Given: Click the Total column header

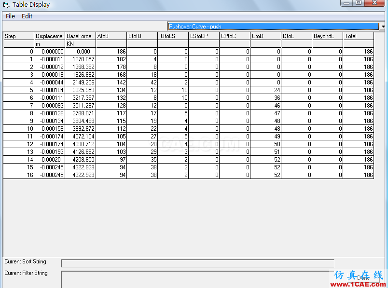Looking at the screenshot, I should pyautogui.click(x=359, y=36).
